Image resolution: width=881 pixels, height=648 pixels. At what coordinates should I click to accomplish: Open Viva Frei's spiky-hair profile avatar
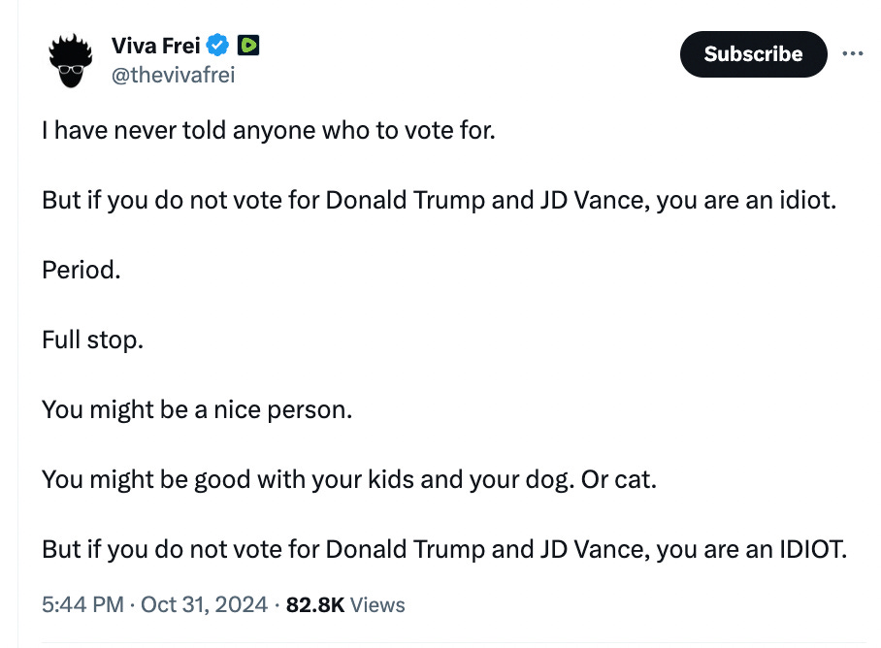click(70, 61)
